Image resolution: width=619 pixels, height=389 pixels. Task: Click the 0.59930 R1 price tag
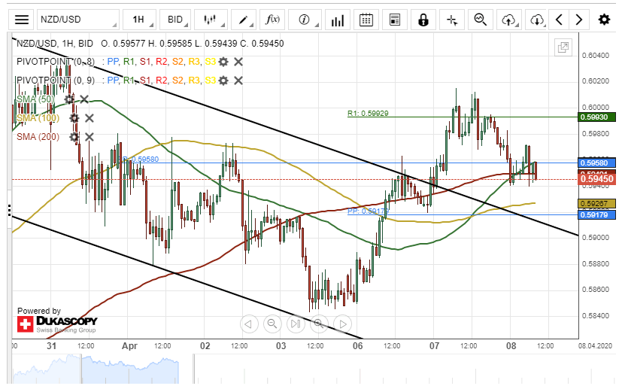tap(596, 117)
